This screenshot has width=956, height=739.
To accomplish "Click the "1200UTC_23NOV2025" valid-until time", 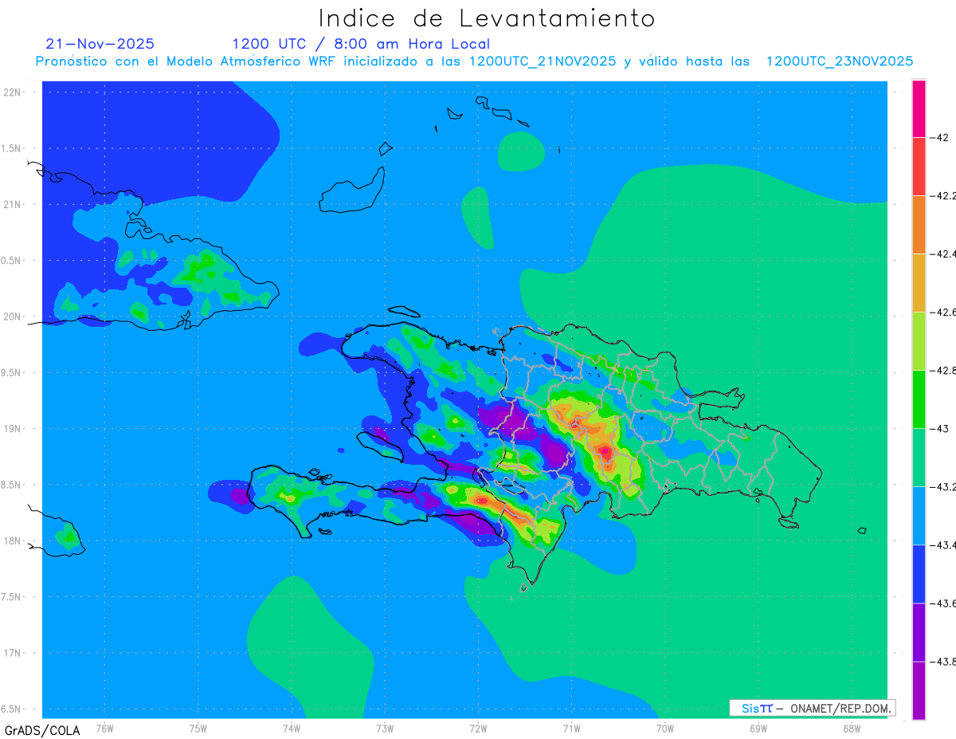I will tap(840, 61).
